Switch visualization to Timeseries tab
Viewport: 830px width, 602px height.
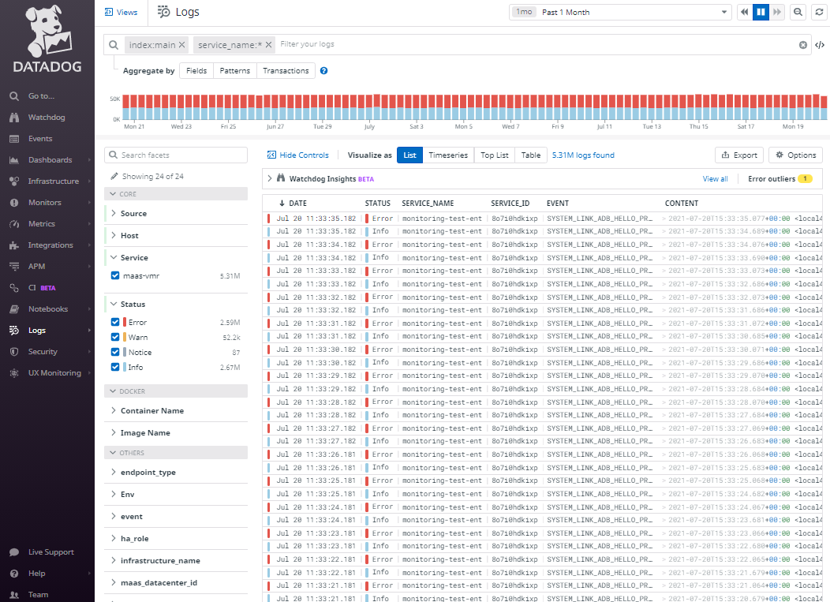pos(448,155)
